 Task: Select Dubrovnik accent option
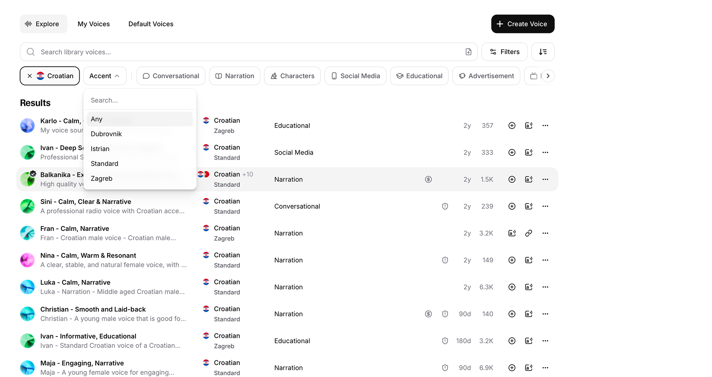(106, 134)
